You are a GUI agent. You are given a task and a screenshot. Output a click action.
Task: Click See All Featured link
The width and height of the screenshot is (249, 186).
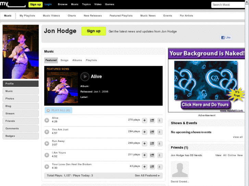pyautogui.click(x=147, y=175)
